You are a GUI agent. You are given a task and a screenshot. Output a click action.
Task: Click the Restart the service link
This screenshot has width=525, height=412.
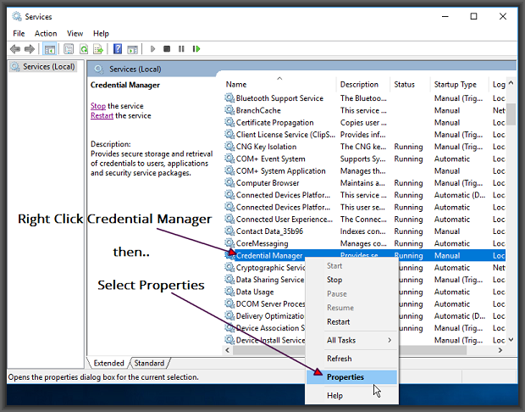click(102, 115)
